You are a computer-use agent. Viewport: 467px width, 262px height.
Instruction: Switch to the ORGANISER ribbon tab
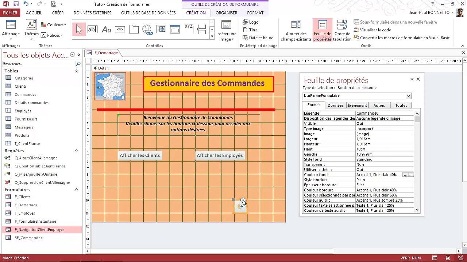point(226,13)
